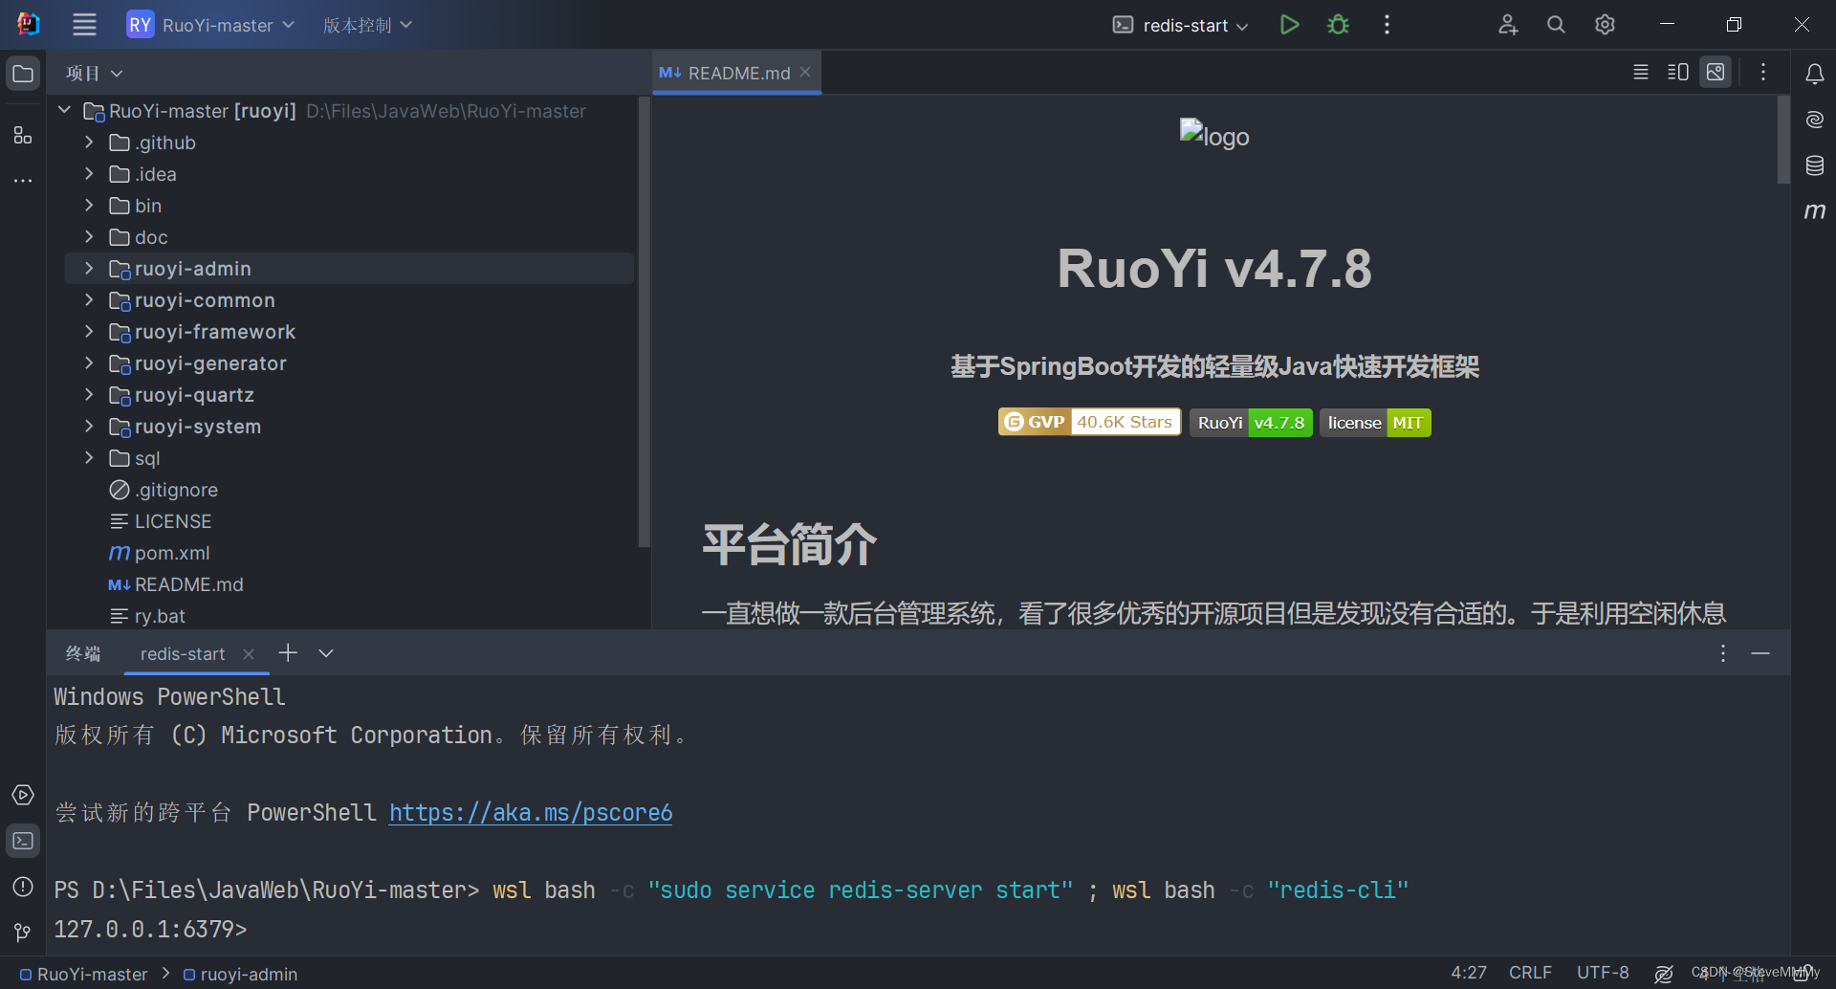Expand the doc folder
The image size is (1836, 989).
(x=89, y=237)
